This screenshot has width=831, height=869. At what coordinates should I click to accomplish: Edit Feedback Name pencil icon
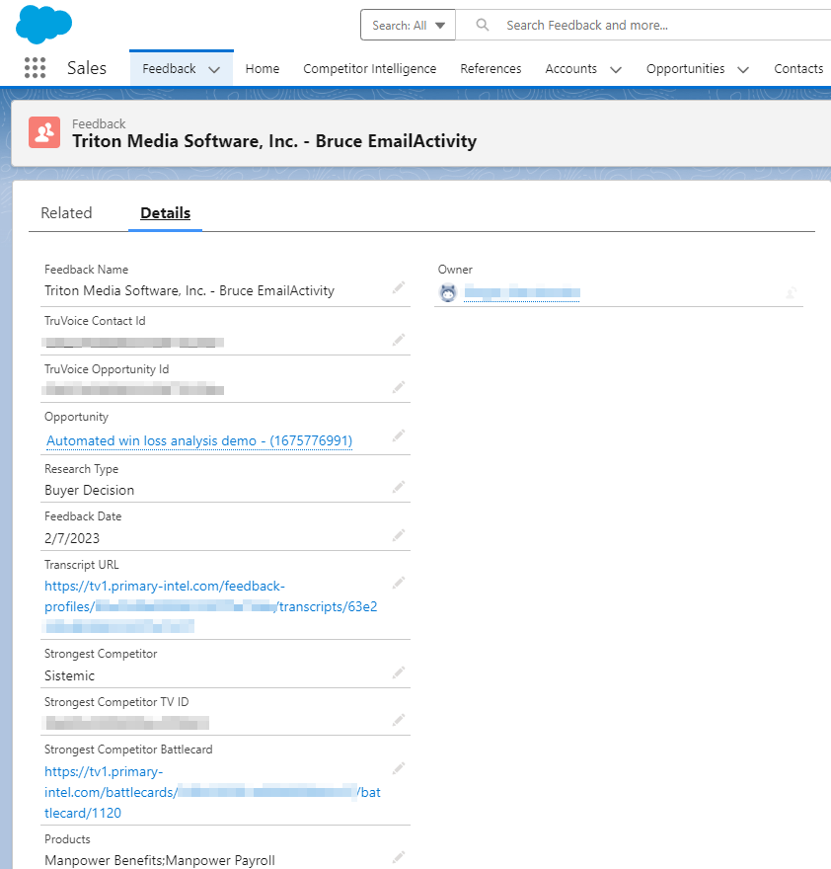coord(399,287)
